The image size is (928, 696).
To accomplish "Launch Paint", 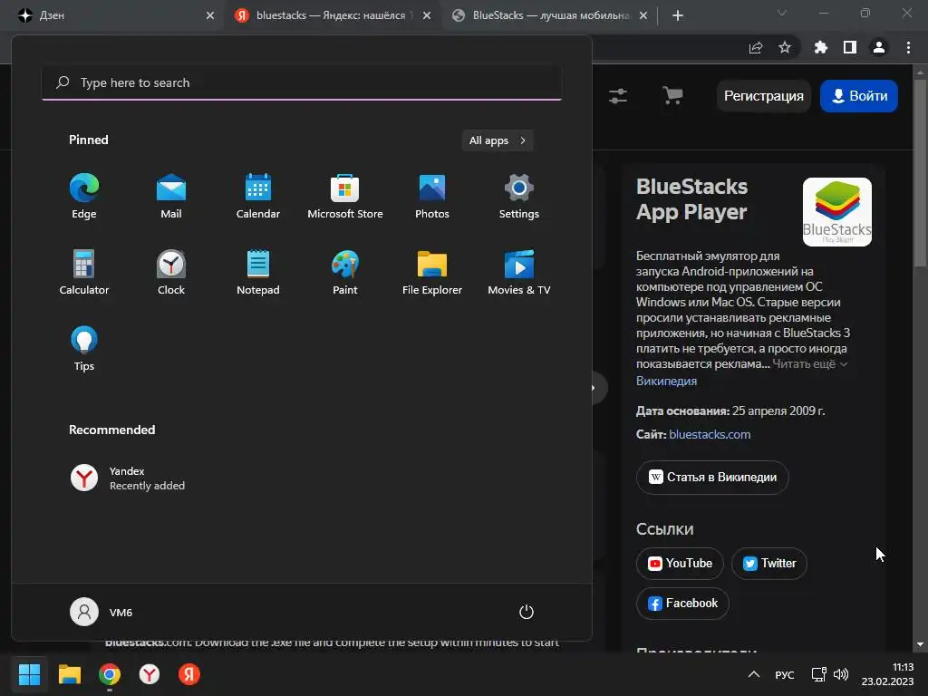I will [x=345, y=272].
